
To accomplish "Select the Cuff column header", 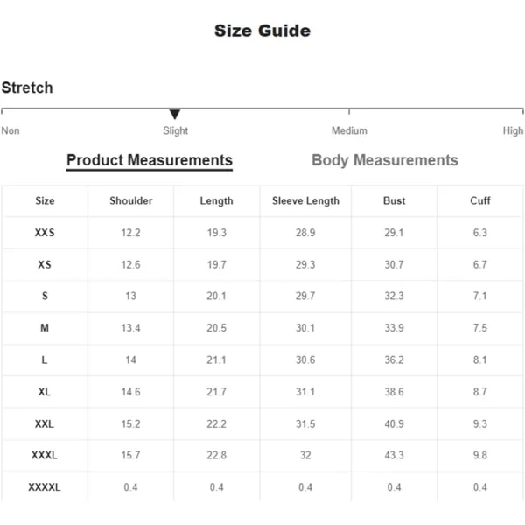I will coord(479,200).
